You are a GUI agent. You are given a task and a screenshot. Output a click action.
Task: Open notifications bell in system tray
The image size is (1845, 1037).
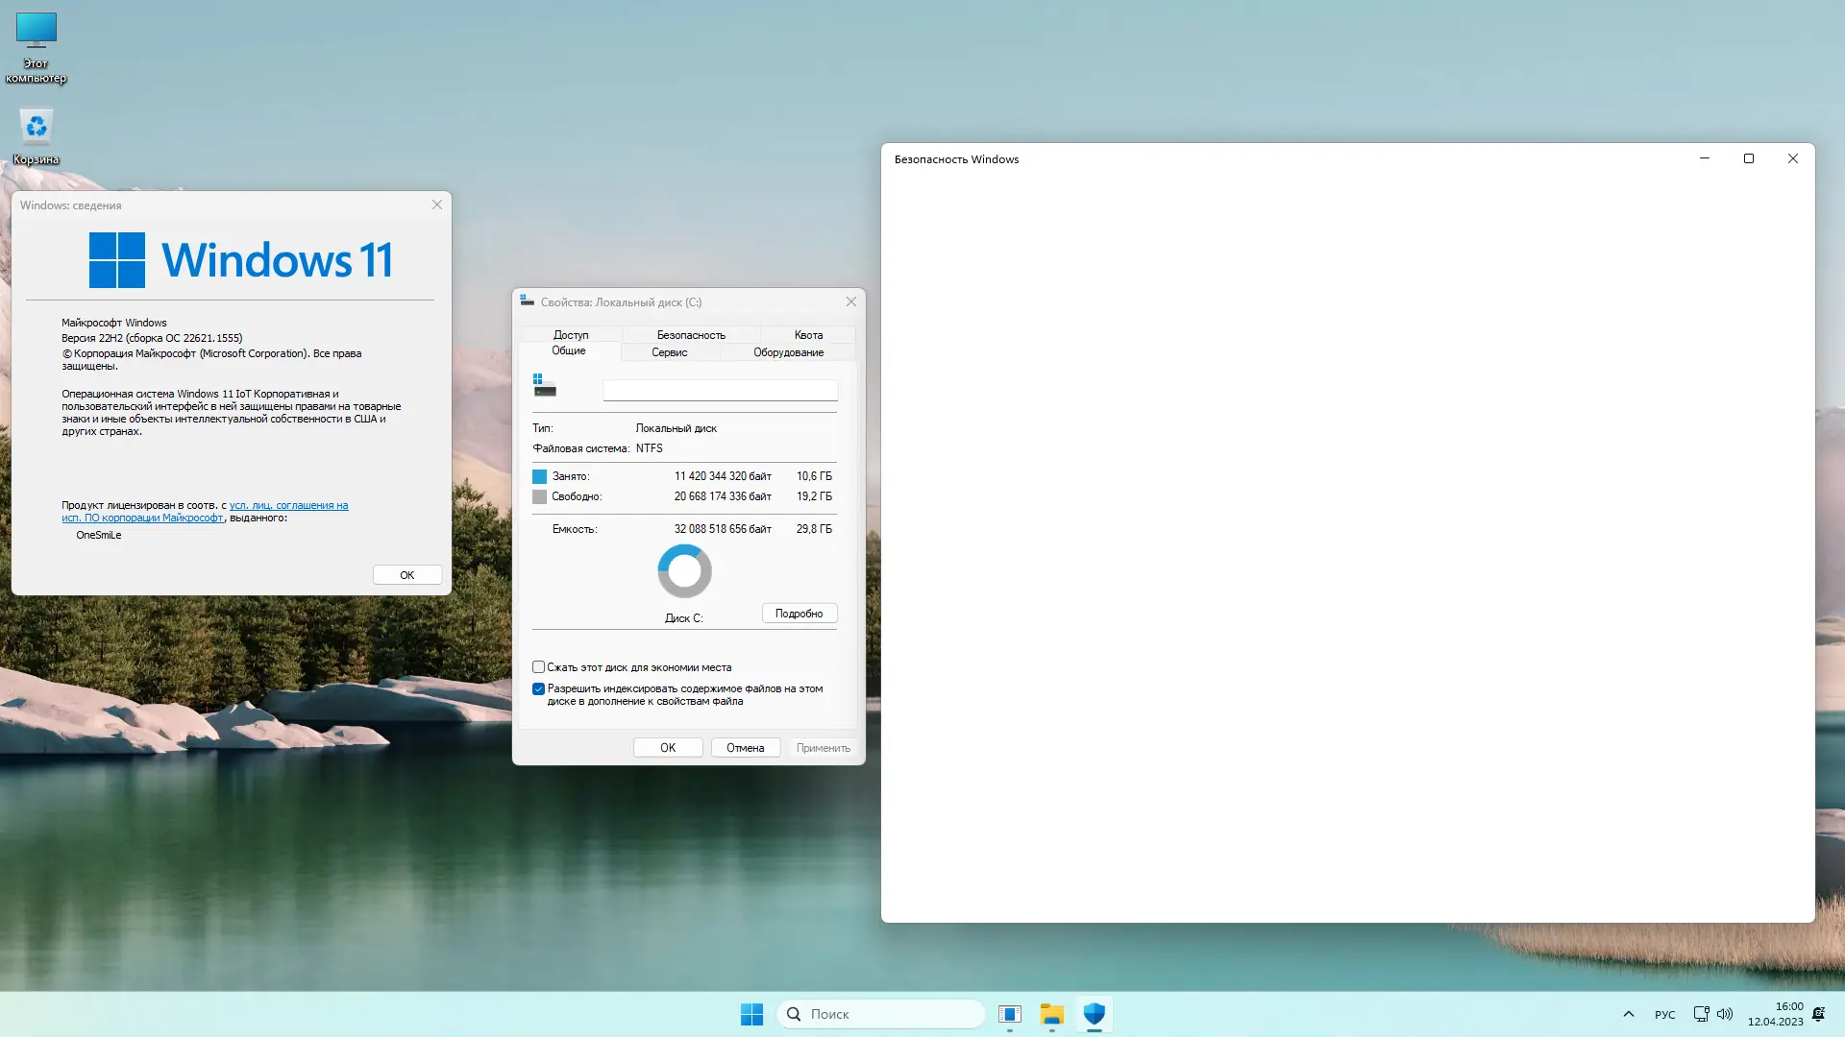click(x=1818, y=1014)
